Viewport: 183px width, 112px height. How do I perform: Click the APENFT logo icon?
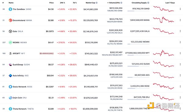10,53
